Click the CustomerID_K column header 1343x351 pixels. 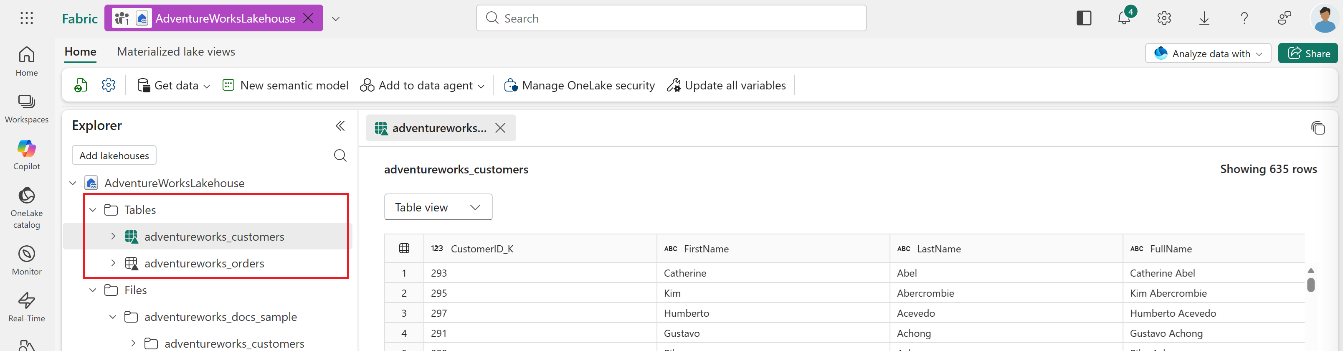(540, 249)
